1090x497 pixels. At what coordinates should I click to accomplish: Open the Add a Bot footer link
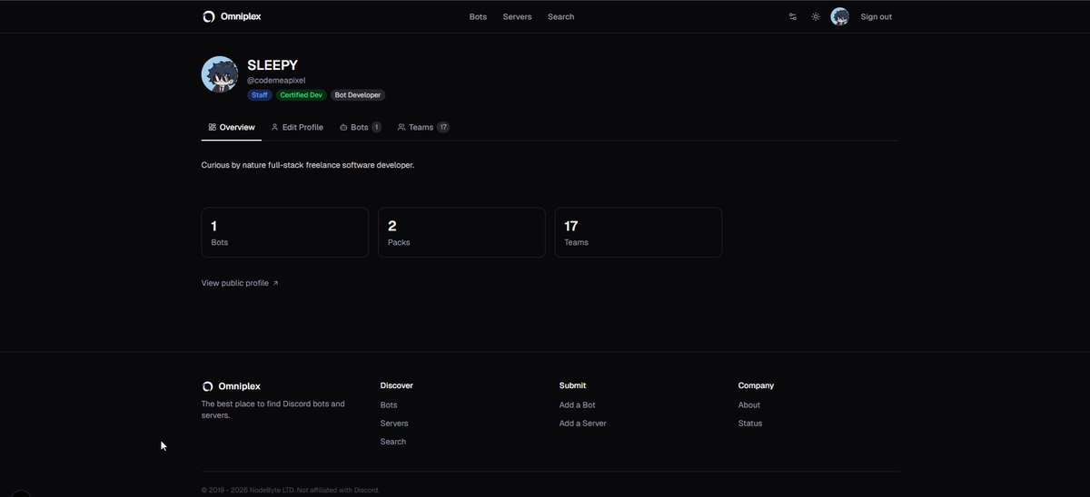[x=578, y=405]
